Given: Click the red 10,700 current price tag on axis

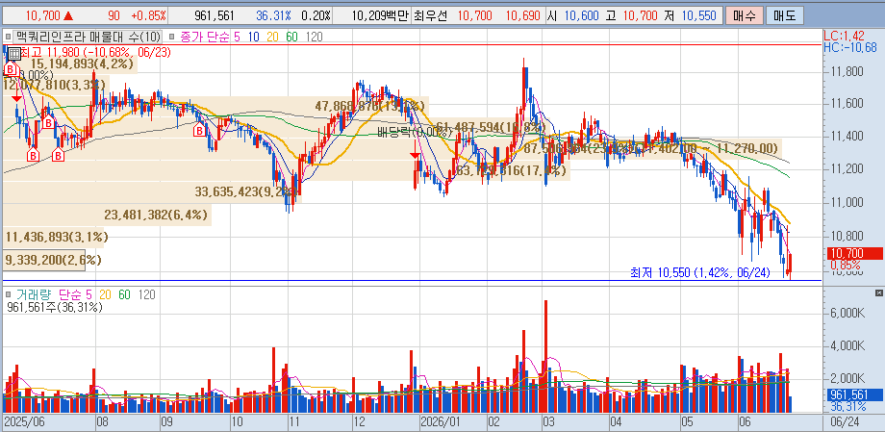Looking at the screenshot, I should point(854,254).
